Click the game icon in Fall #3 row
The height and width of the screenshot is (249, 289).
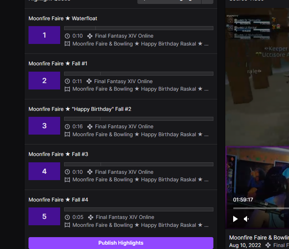(90, 172)
